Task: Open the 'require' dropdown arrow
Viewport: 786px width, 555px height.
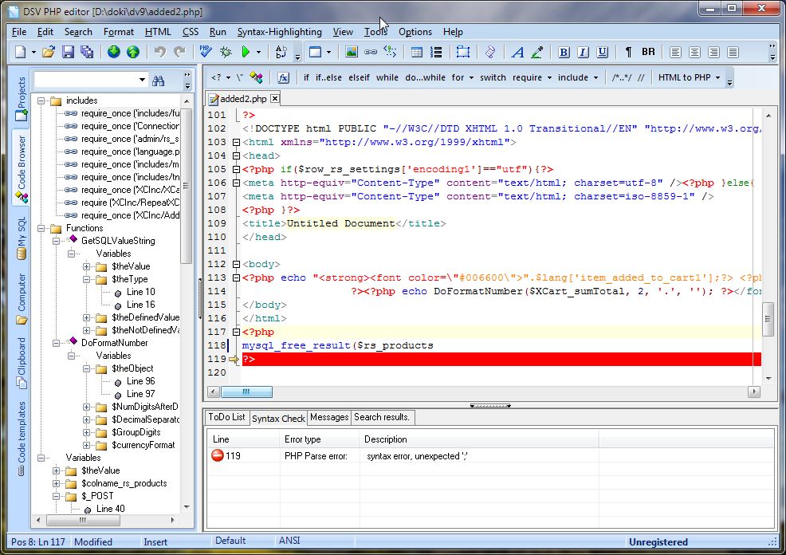Action: 549,78
